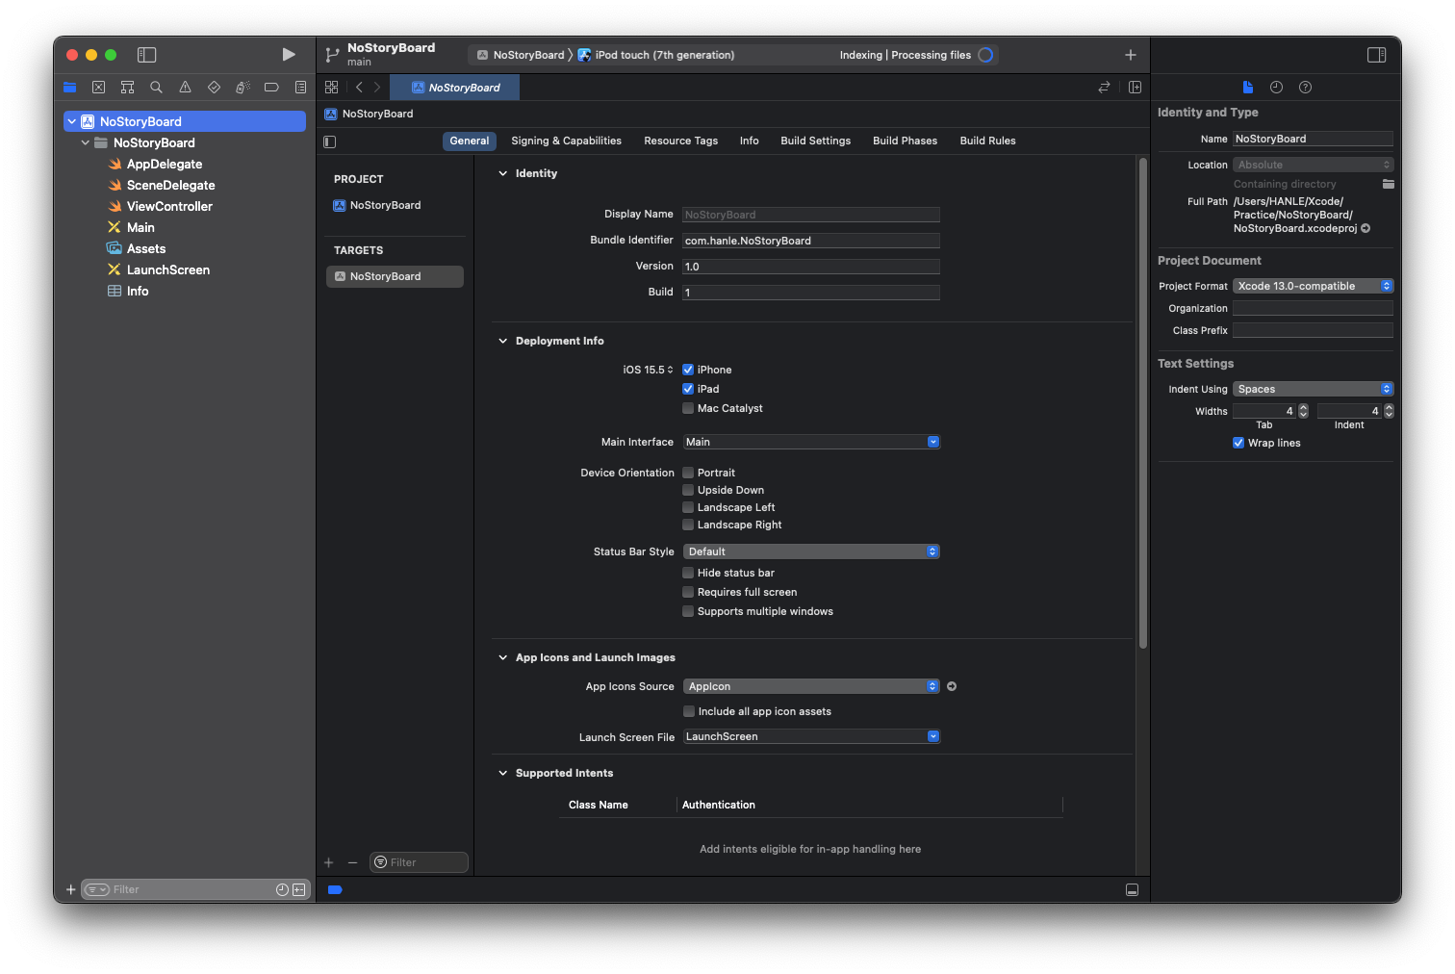Viewport: 1455px width, 974px height.
Task: Click the editor options swap icon
Action: coord(1104,88)
